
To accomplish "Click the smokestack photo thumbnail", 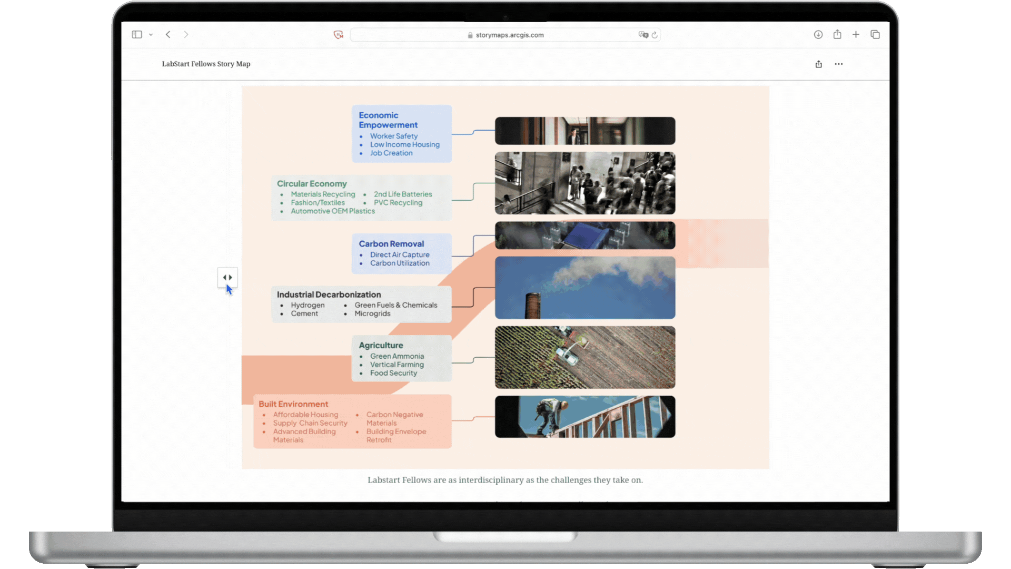I will tap(584, 288).
